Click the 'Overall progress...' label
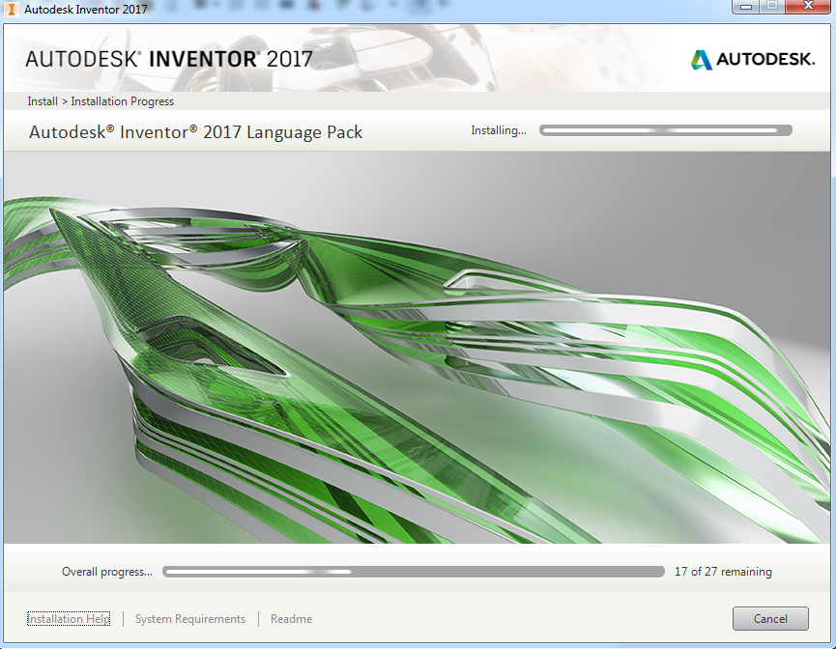The height and width of the screenshot is (649, 836). click(x=107, y=572)
